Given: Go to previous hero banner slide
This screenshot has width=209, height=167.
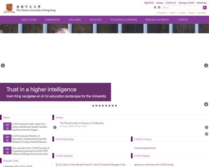Looking at the screenshot, I should pos(3,65).
